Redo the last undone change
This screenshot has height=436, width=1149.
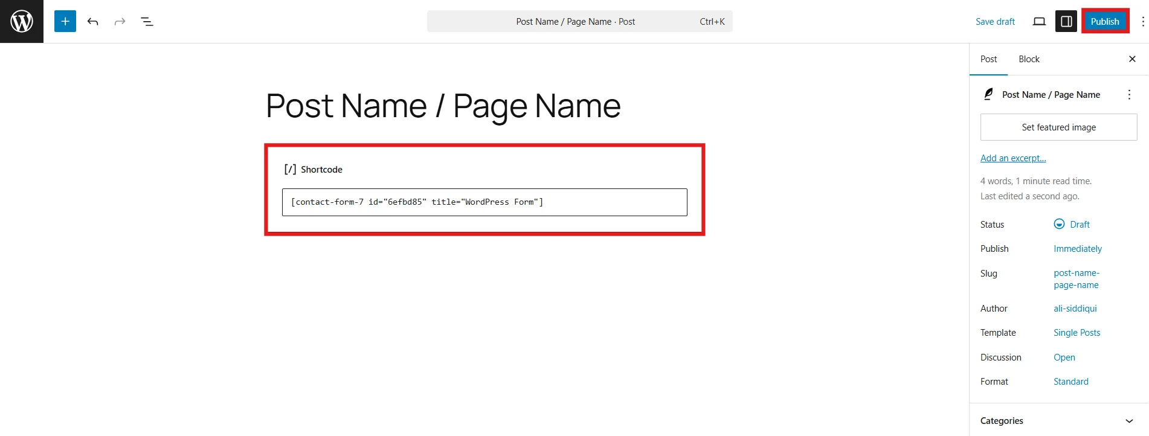120,22
